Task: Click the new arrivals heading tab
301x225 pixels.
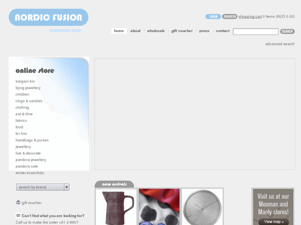Action: click(114, 184)
